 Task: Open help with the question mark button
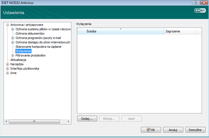click(196, 3)
